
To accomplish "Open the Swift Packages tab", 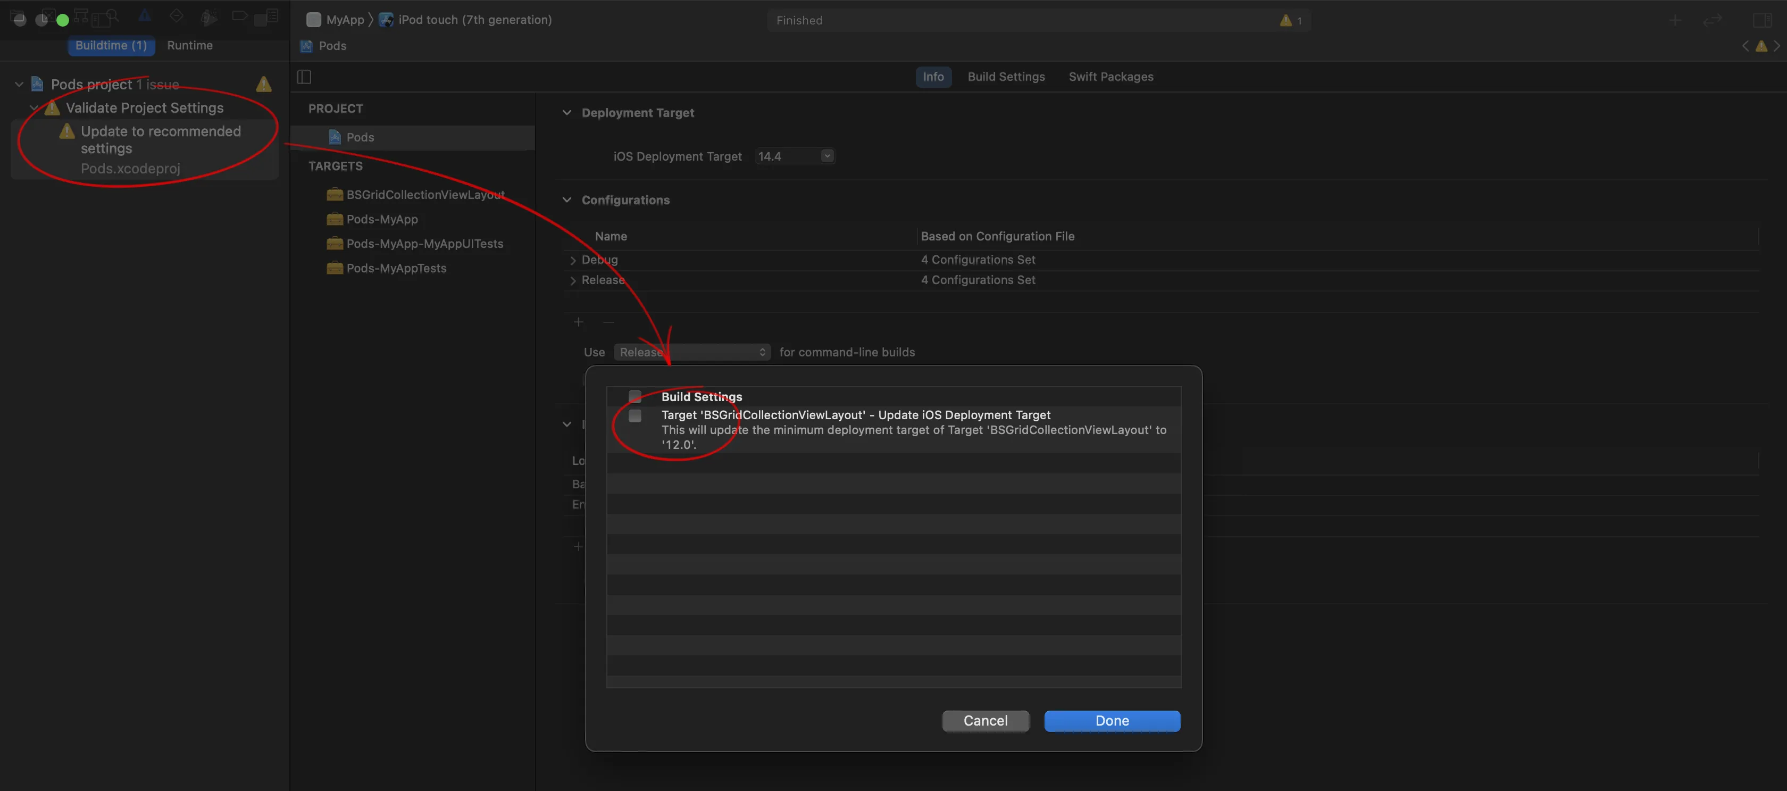I will coord(1110,77).
